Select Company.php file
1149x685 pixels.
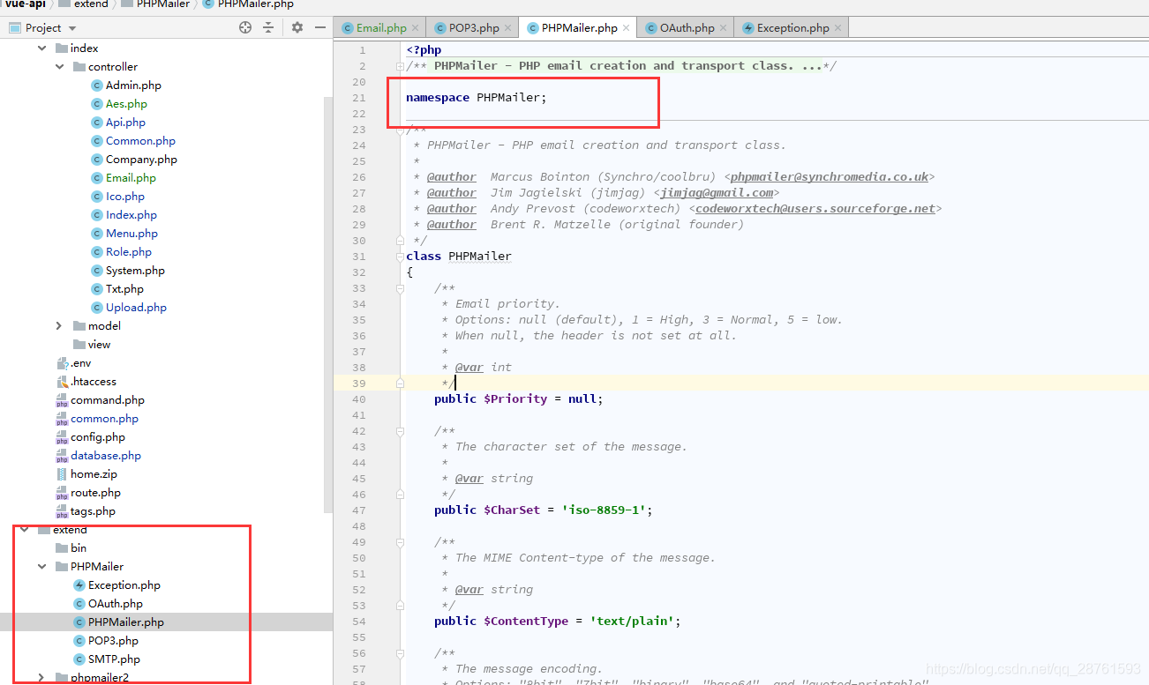pyautogui.click(x=134, y=160)
